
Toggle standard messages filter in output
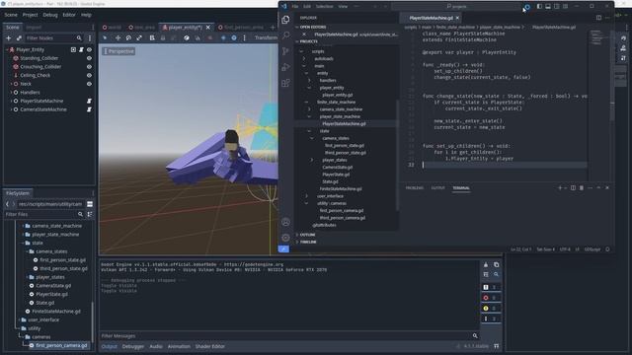[491, 287]
